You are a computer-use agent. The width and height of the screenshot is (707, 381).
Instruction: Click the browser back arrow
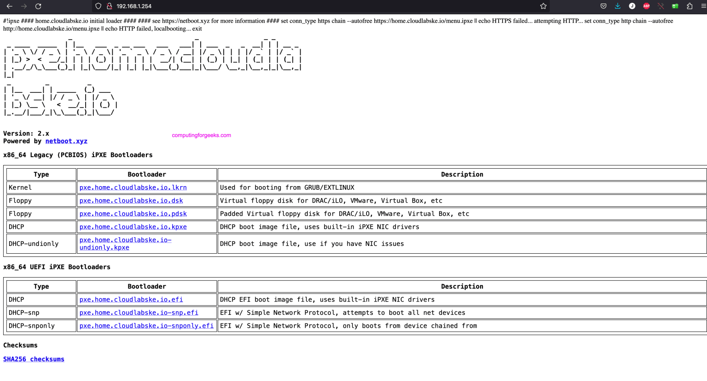tap(9, 6)
